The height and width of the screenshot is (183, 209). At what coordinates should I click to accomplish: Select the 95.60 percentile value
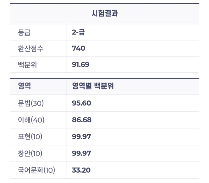click(81, 103)
